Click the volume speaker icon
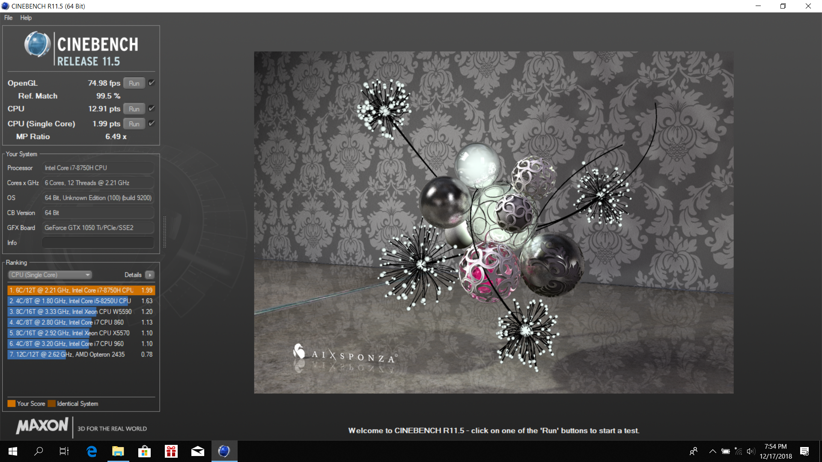The width and height of the screenshot is (822, 462). point(751,451)
